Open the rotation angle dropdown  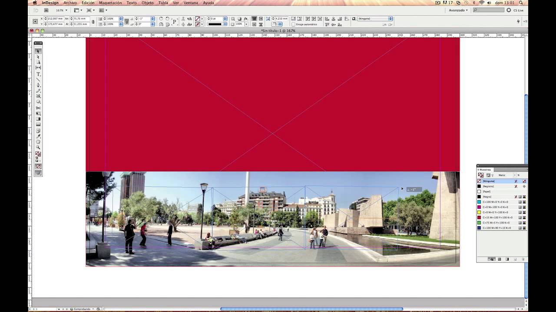point(152,19)
